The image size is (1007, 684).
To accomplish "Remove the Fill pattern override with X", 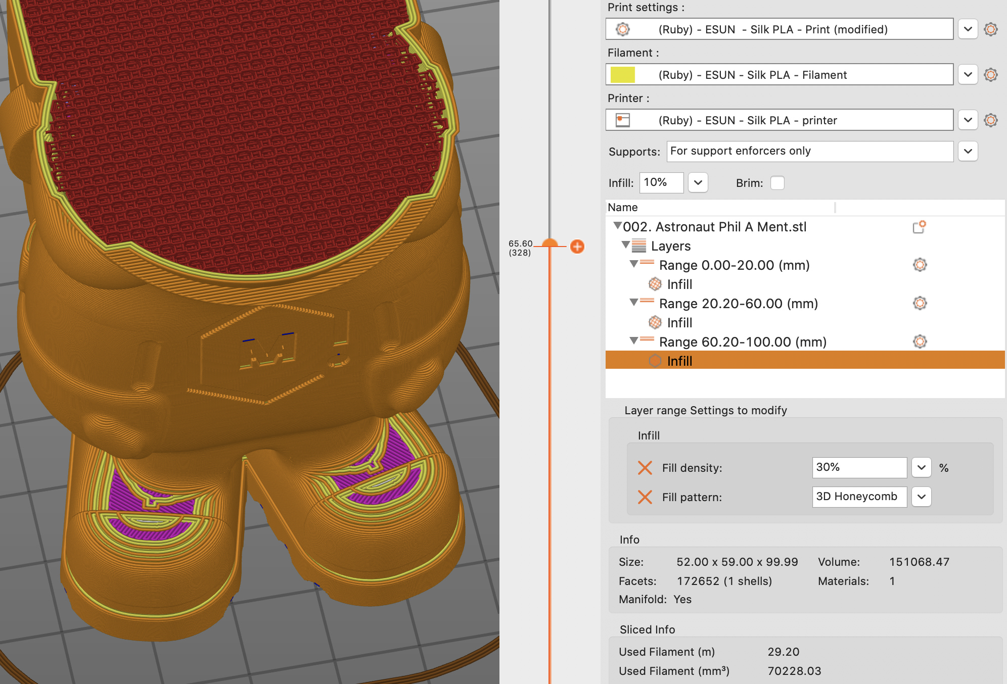I will [x=645, y=497].
